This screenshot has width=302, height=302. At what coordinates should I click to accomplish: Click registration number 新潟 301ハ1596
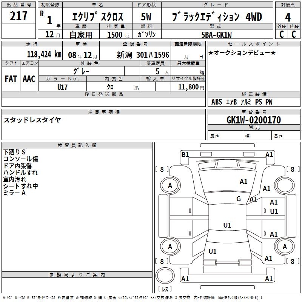tap(143, 54)
